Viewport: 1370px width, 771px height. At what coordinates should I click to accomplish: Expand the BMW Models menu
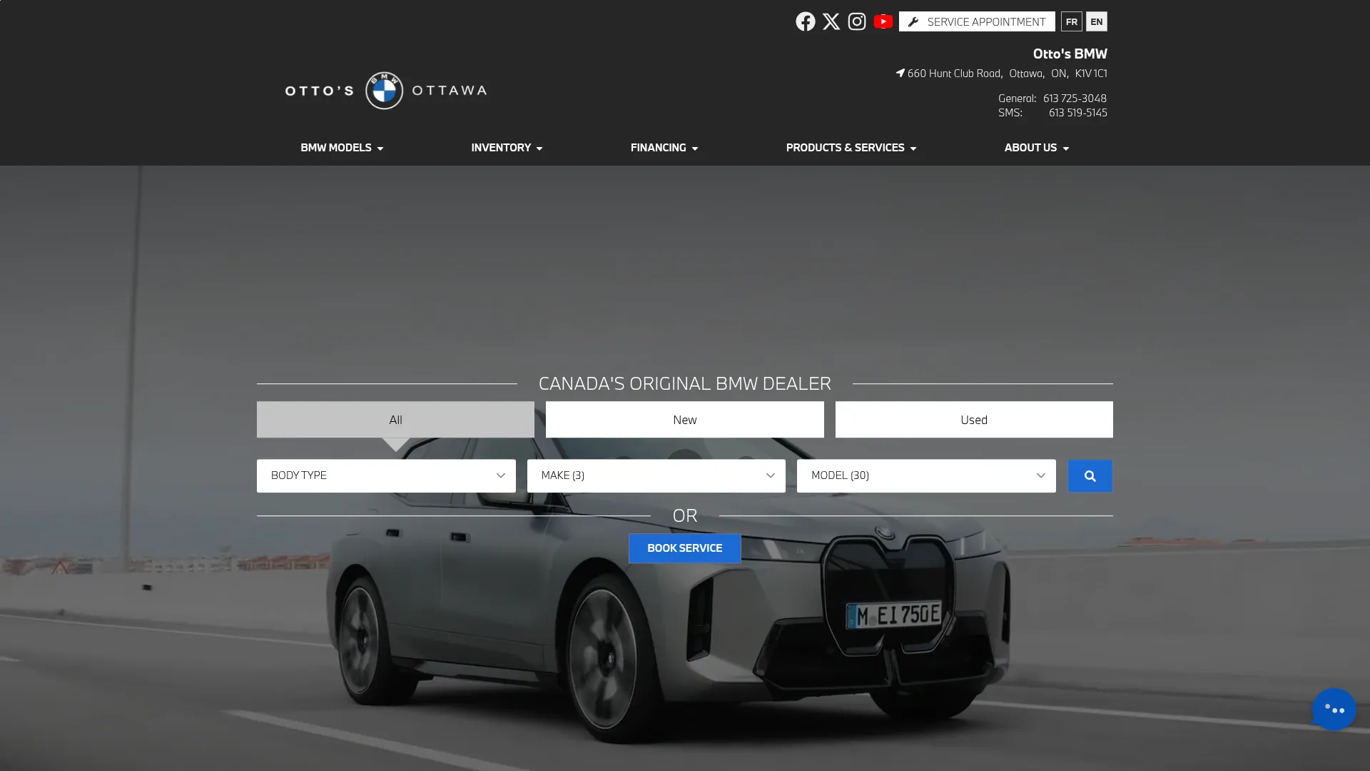tap(342, 148)
